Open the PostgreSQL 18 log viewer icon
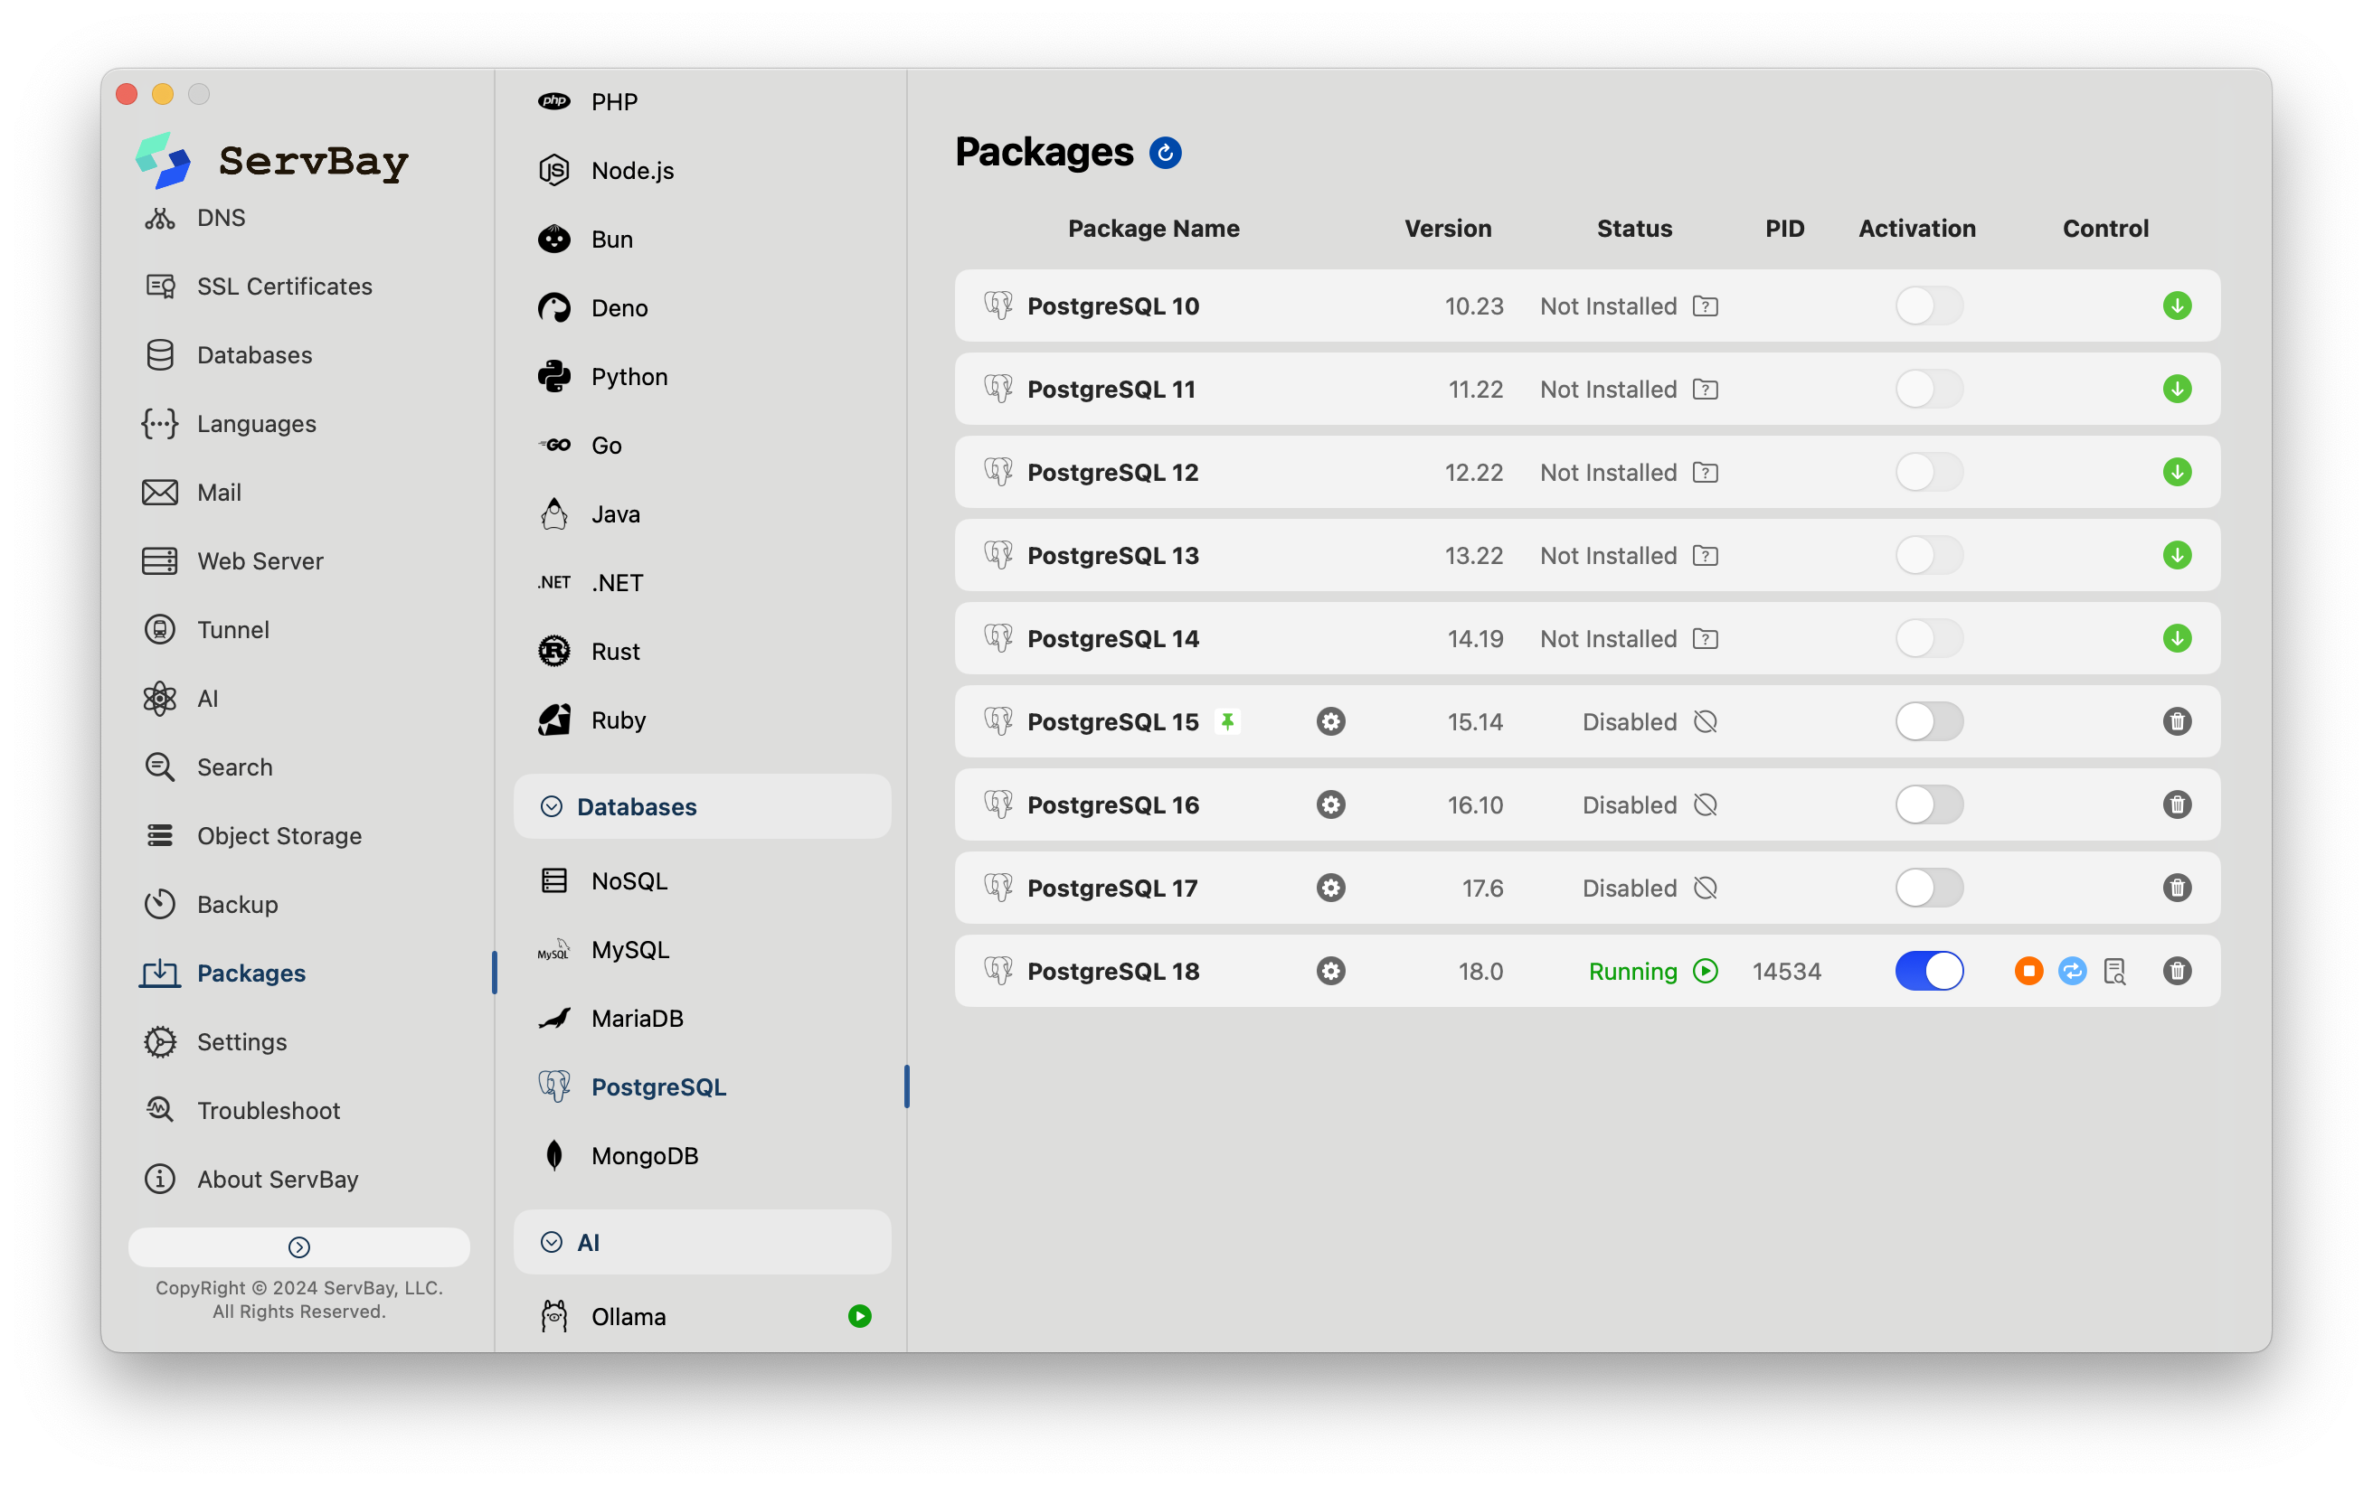The image size is (2373, 1486). point(2114,971)
